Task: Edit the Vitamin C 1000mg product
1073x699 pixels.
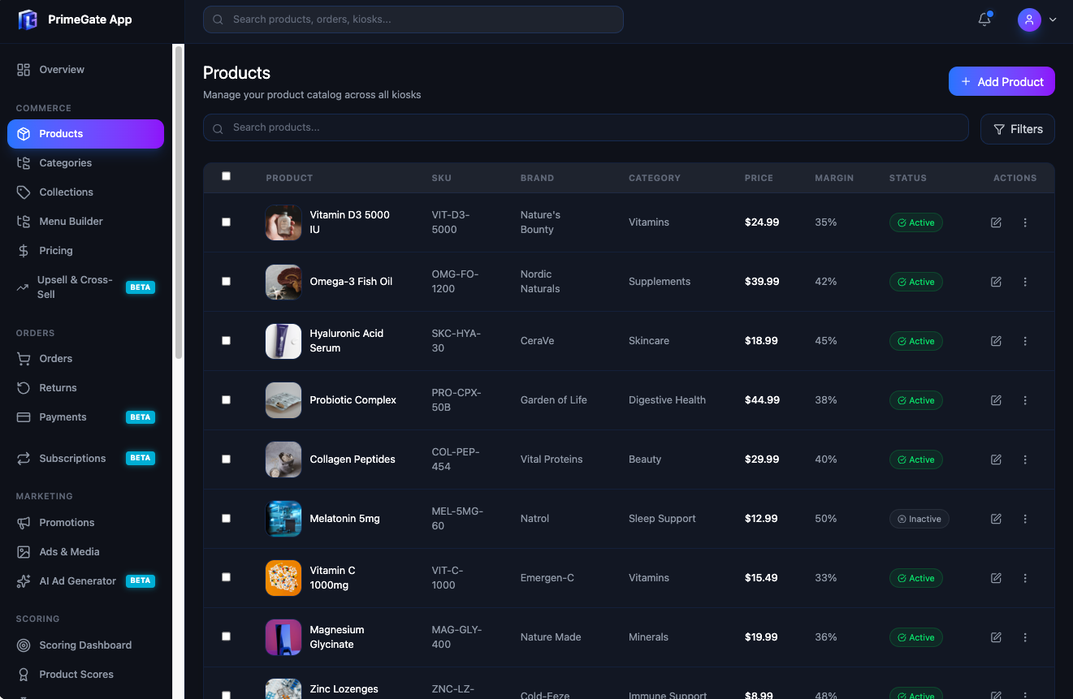Action: [x=996, y=578]
